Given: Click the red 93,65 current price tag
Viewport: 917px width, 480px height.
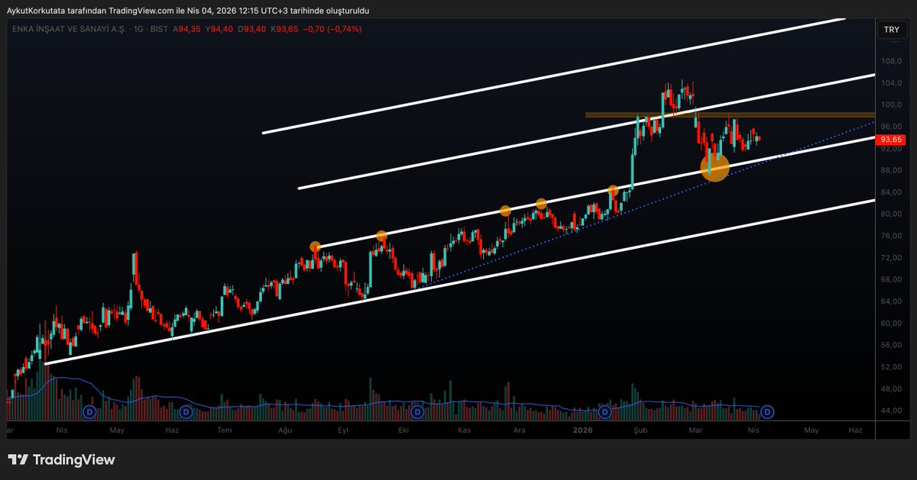Looking at the screenshot, I should 893,140.
